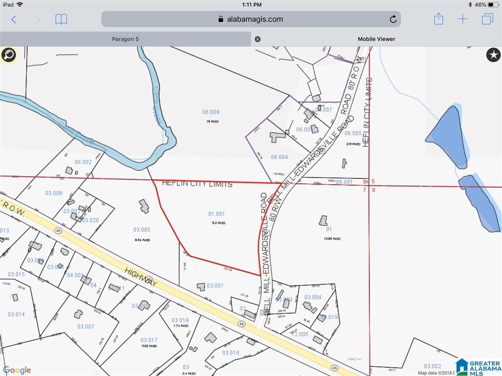Viewport: 502px width, 376px height.
Task: Select parcel label 03.019
Action: click(329, 317)
